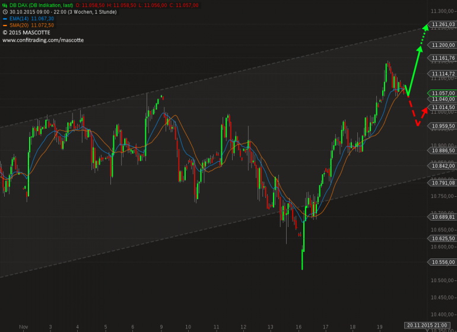Image resolution: width=457 pixels, height=332 pixels.
Task: Click the low value L: 11.056,00
Action: 153,5
